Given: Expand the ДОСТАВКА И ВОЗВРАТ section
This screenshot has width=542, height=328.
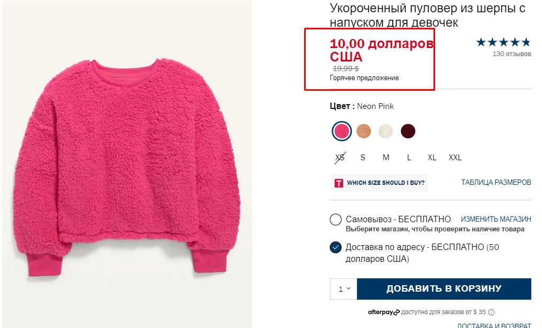Looking at the screenshot, I should click(494, 325).
